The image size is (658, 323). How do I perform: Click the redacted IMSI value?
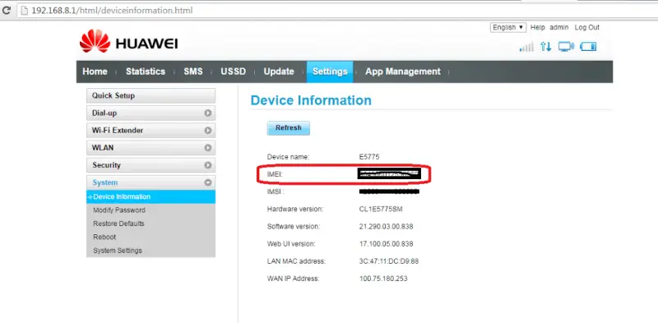tap(389, 191)
